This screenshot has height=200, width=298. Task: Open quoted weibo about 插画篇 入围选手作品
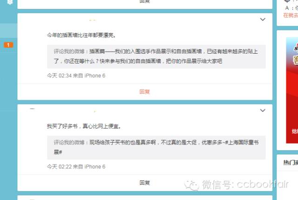pyautogui.click(x=156, y=56)
